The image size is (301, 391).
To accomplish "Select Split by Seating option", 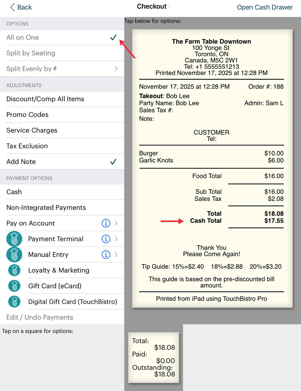I will click(62, 53).
